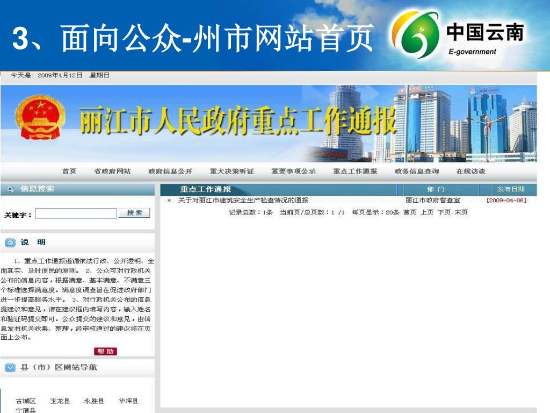550x413 pixels.
Task: Click the national emblem in the banner
Action: click(40, 118)
